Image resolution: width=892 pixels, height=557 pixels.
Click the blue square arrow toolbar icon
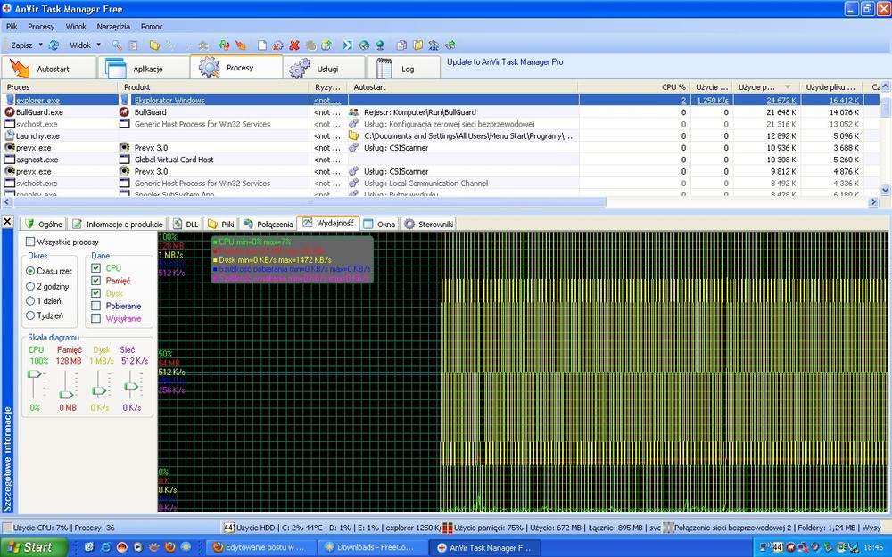click(x=348, y=45)
